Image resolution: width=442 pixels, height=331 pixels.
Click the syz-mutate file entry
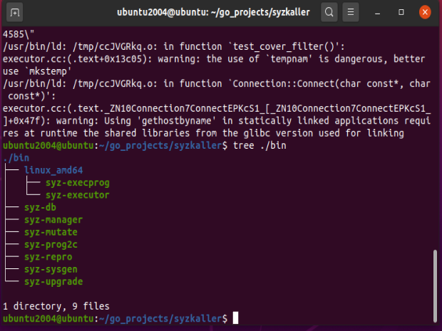(x=51, y=232)
